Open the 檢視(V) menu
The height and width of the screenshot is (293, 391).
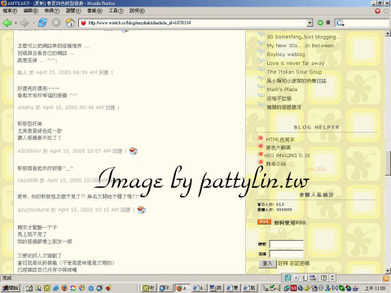(52, 11)
